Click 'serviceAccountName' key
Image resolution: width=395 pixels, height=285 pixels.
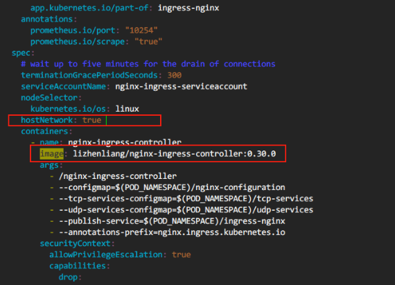(63, 87)
